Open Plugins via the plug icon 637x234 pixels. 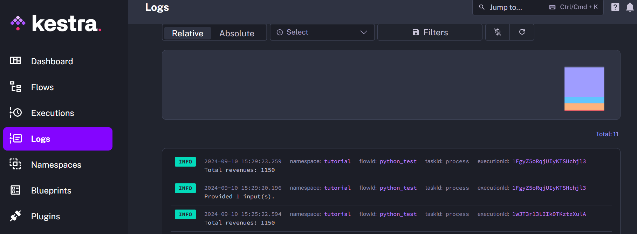pyautogui.click(x=15, y=216)
